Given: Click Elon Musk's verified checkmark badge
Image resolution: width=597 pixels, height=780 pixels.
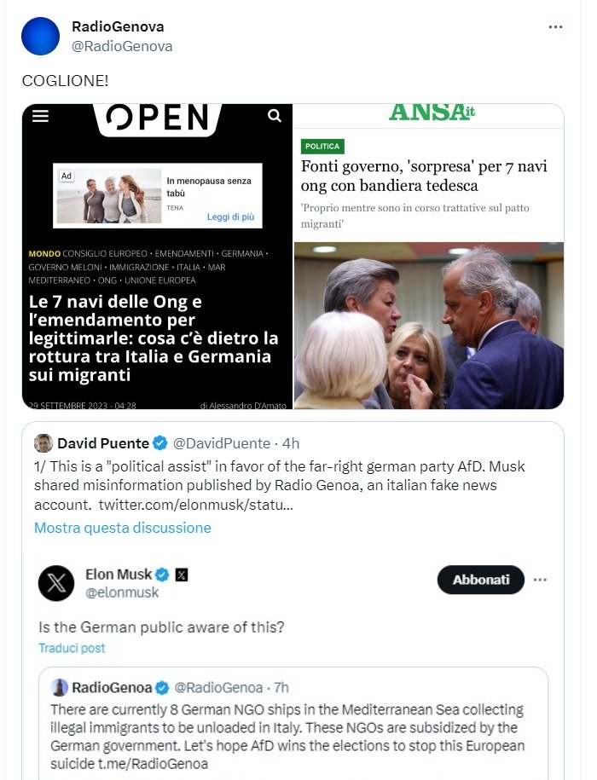Looking at the screenshot, I should tap(162, 575).
